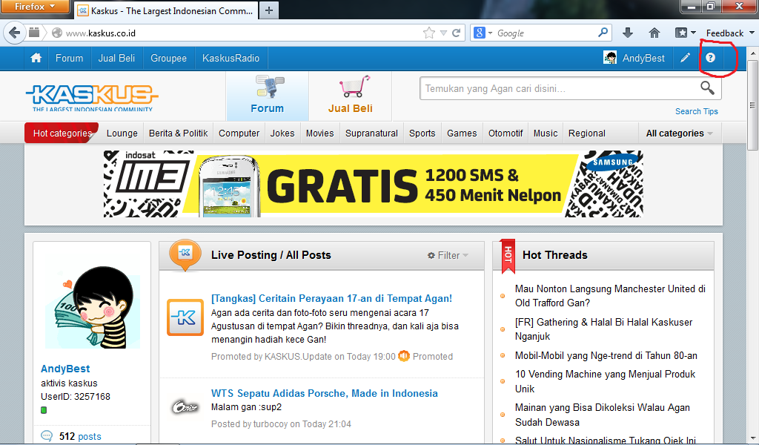Open Tangkas Ceritain Perayaan 17-an thread
The width and height of the screenshot is (759, 445).
click(x=331, y=298)
